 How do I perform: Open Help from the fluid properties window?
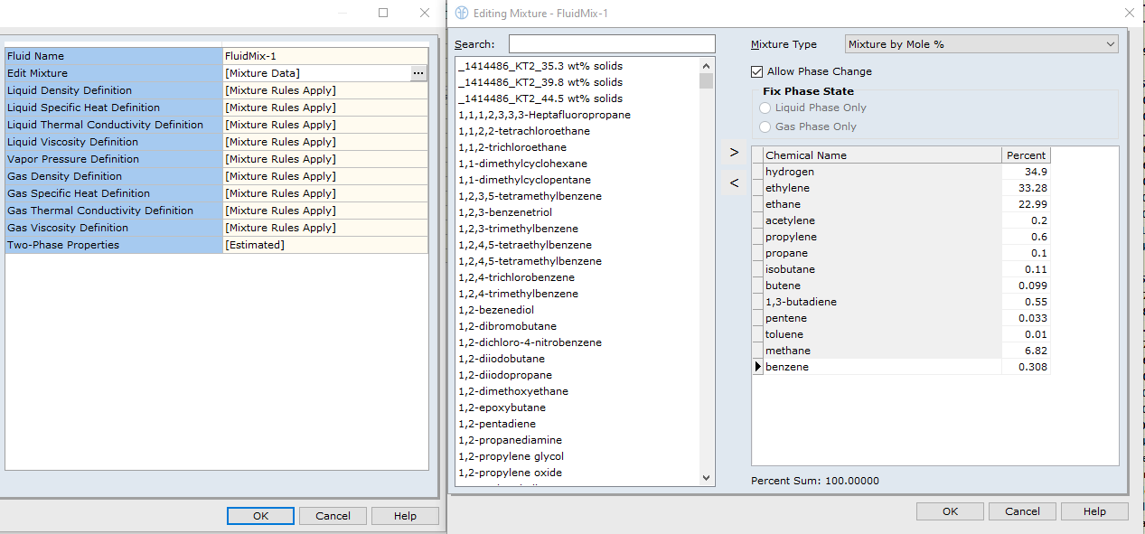click(405, 515)
